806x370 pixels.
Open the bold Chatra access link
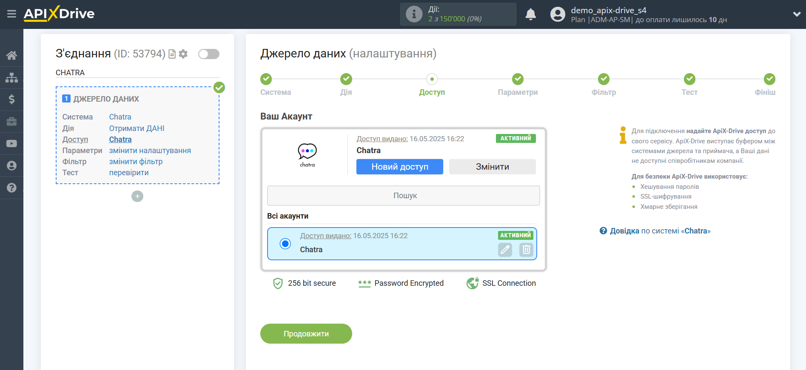(x=120, y=139)
